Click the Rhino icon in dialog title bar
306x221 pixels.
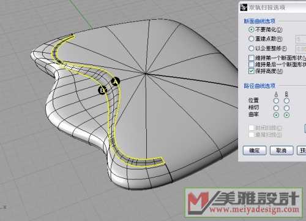tap(244, 7)
